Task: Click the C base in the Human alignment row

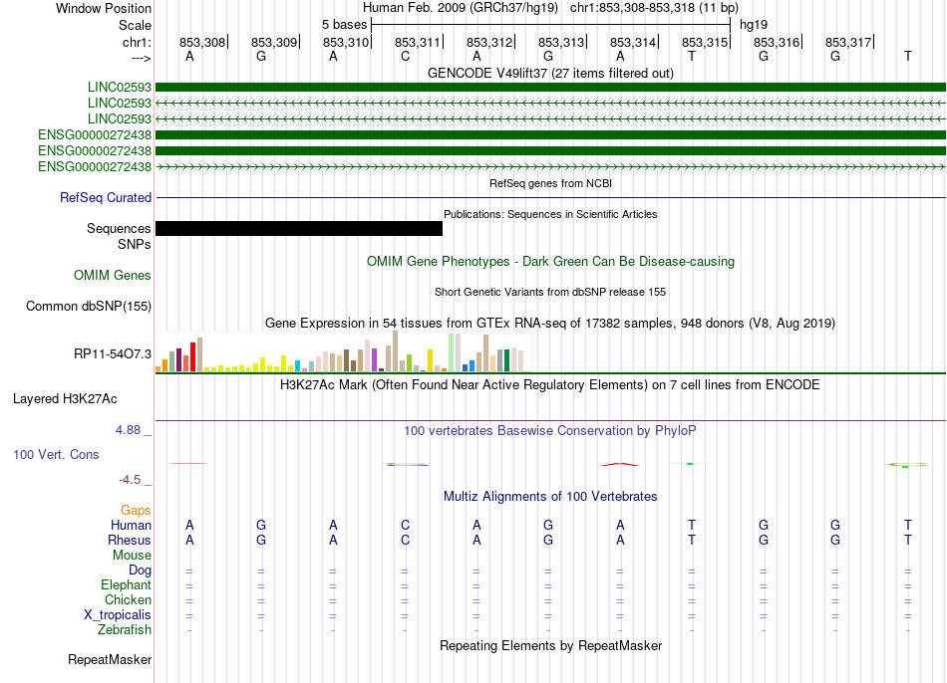Action: pos(406,525)
